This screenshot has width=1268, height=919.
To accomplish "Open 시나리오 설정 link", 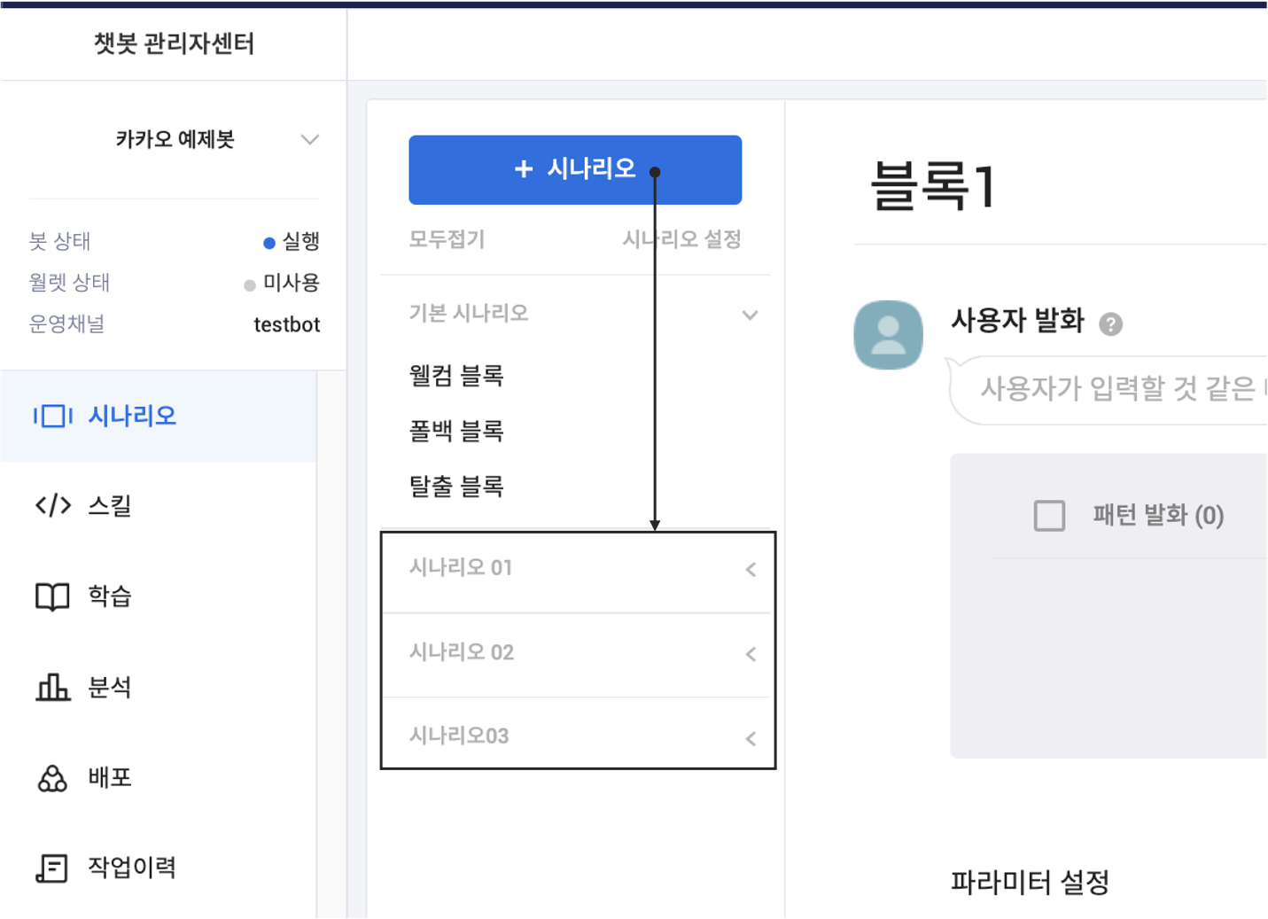I will [x=681, y=239].
